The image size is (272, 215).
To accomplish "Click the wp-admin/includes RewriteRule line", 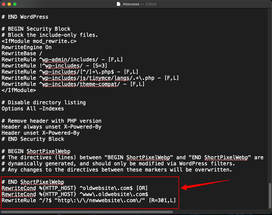I will coord(62,59).
